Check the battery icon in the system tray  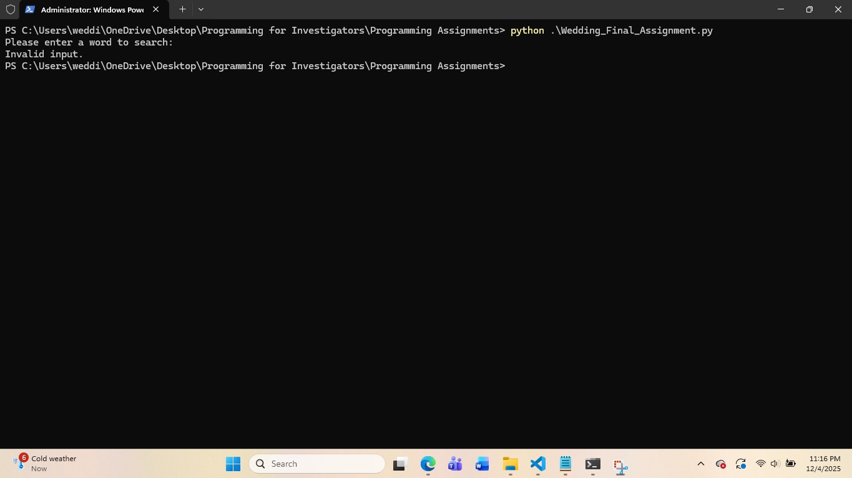click(790, 464)
